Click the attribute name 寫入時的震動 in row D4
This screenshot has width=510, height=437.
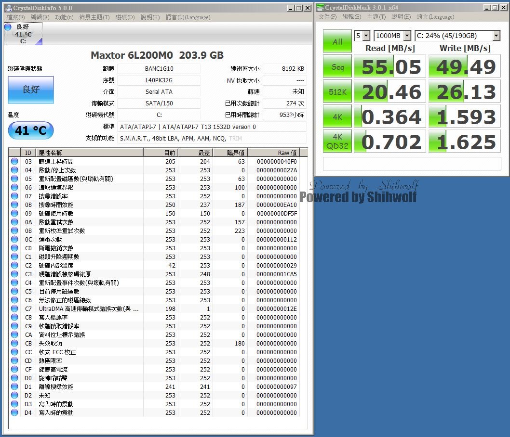point(56,412)
